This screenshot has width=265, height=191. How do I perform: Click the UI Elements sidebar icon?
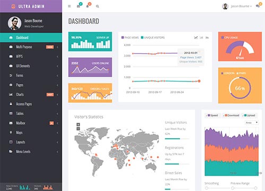11,66
